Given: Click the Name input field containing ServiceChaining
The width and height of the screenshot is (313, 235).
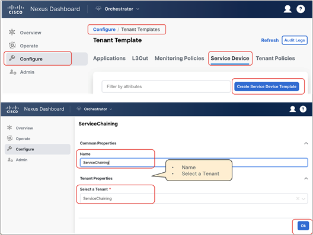Looking at the screenshot, I should coord(194,162).
